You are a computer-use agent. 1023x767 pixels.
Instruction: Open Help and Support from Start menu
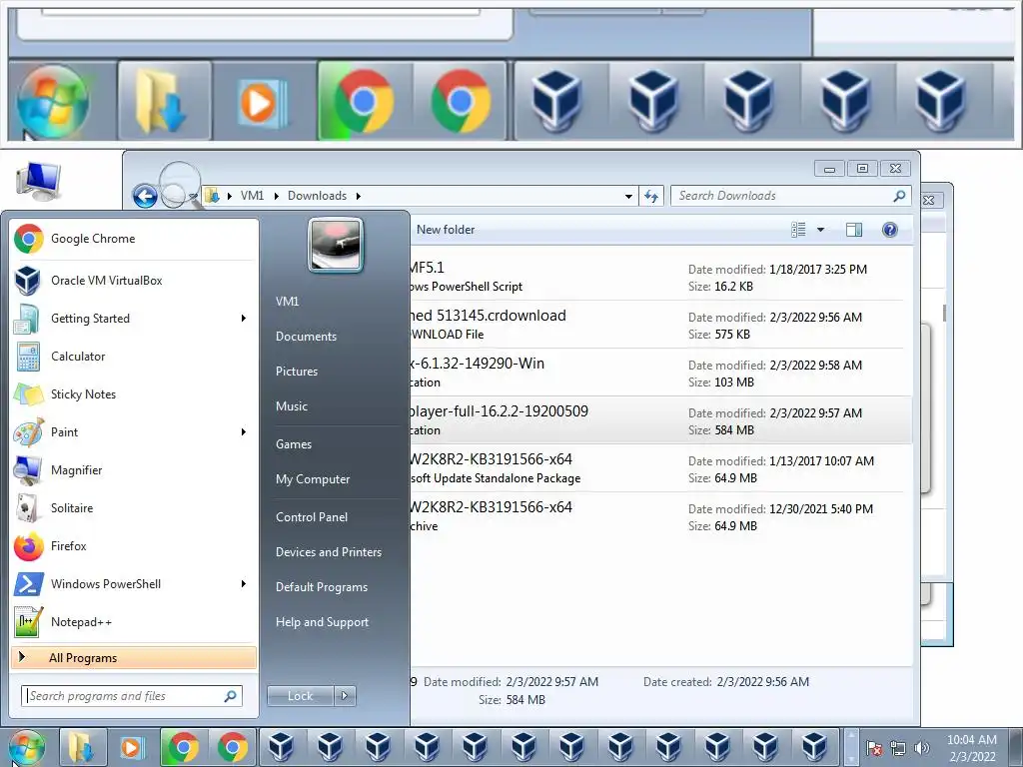322,622
